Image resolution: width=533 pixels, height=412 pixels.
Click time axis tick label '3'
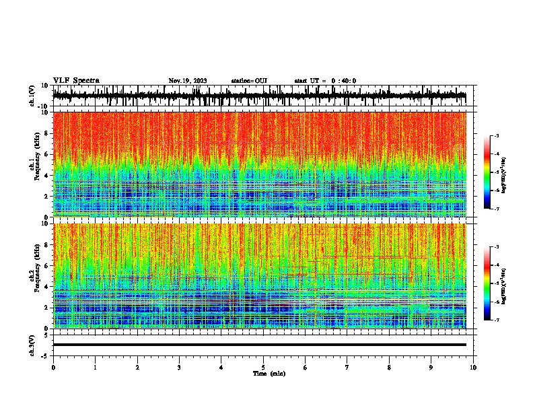click(179, 368)
